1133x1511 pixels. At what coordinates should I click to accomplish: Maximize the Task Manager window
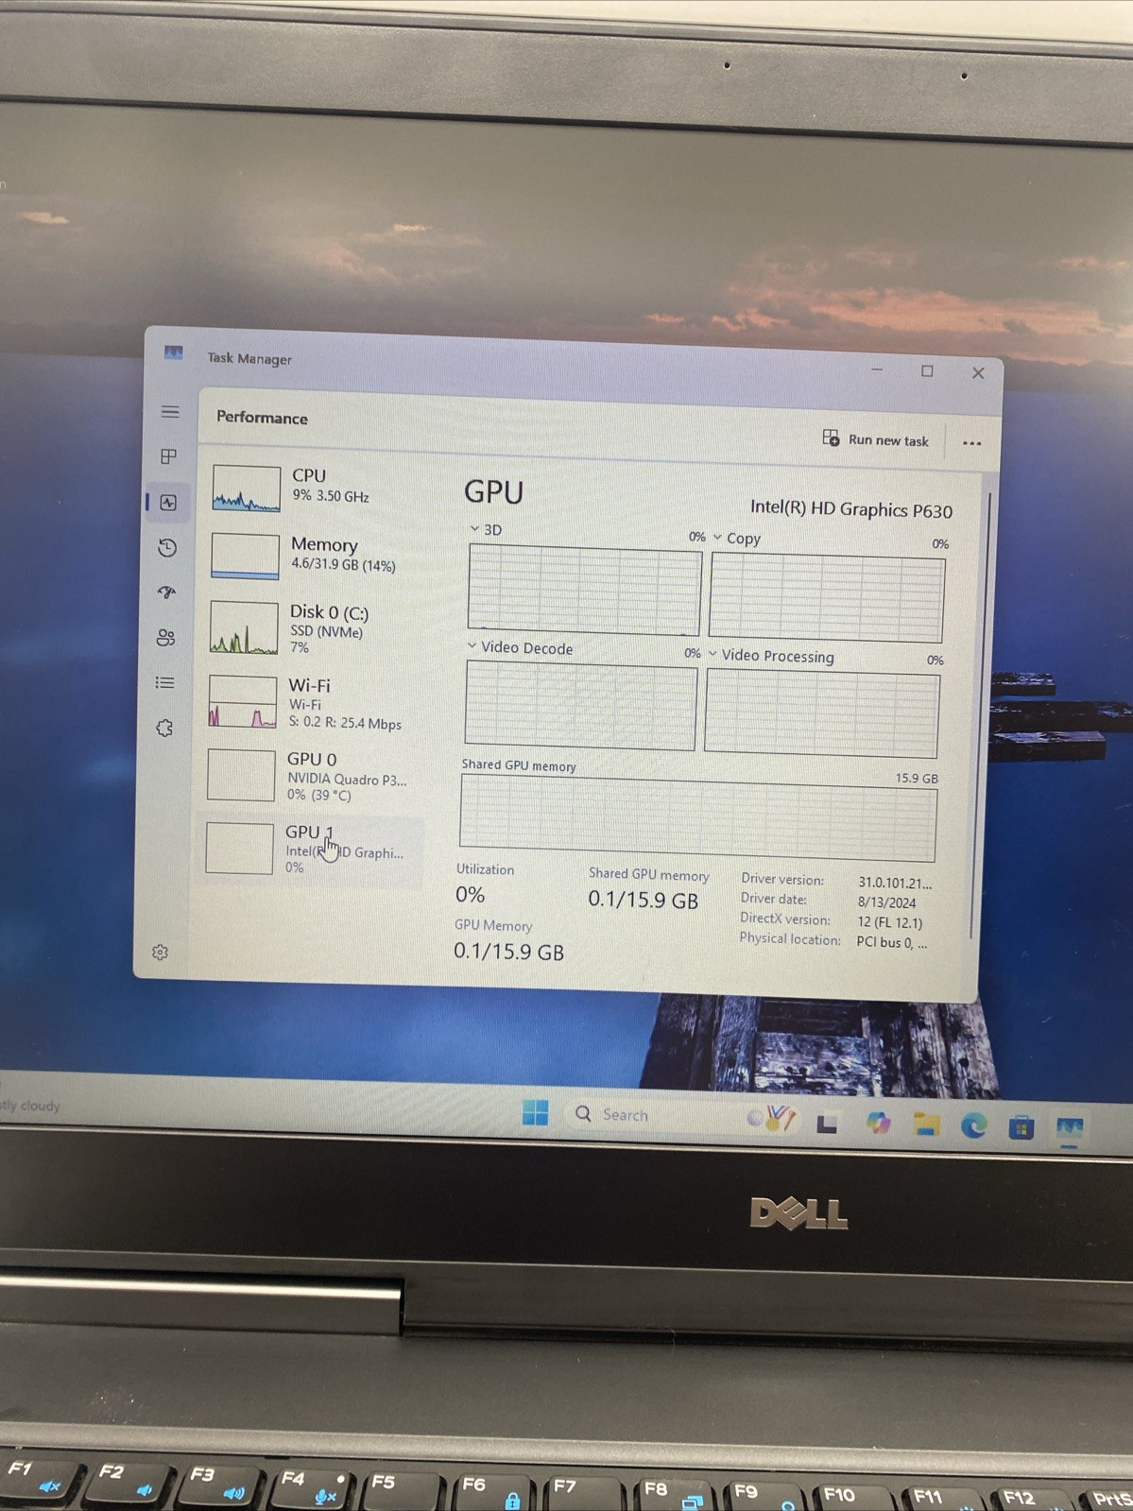(927, 371)
